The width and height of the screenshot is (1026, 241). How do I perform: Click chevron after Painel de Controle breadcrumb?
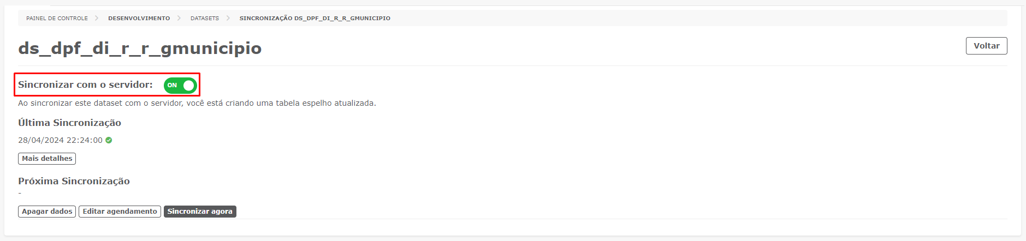(97, 18)
